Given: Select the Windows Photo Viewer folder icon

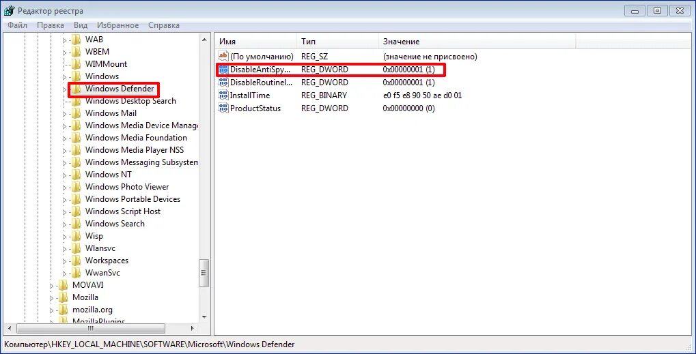Looking at the screenshot, I should (76, 187).
